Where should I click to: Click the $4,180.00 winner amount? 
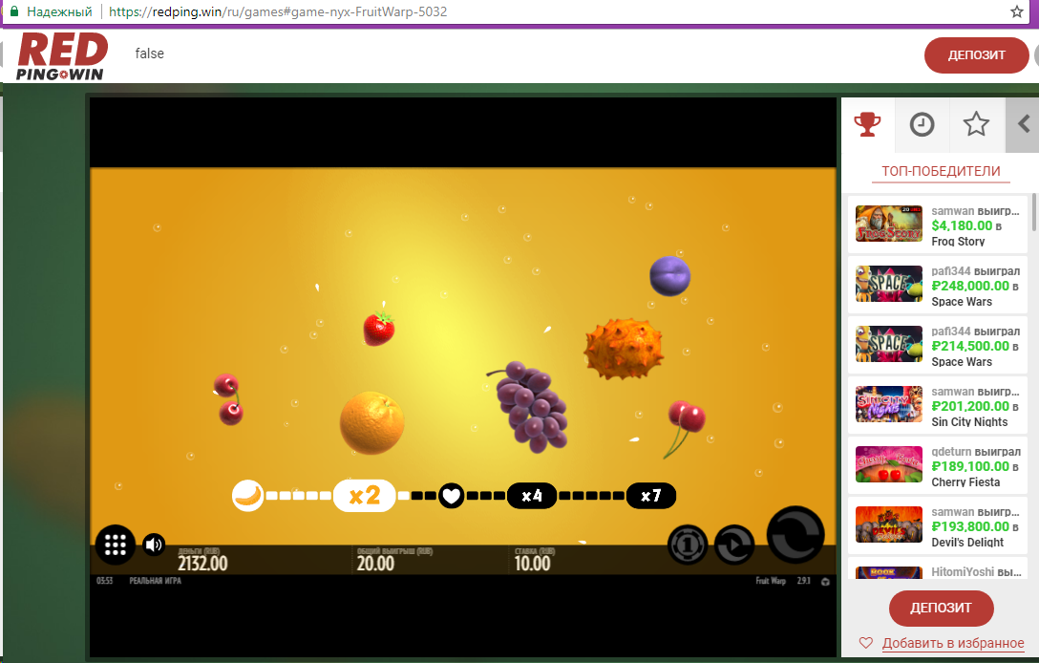(x=963, y=225)
